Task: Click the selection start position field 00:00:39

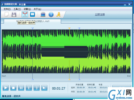Action: (x=81, y=88)
